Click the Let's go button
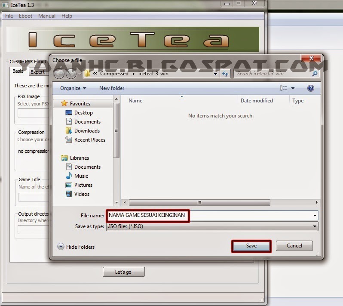Image resolution: width=343 pixels, height=306 pixels. (123, 272)
